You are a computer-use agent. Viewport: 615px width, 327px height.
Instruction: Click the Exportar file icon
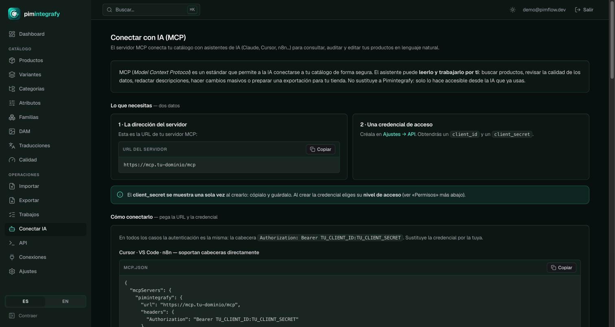click(x=12, y=200)
